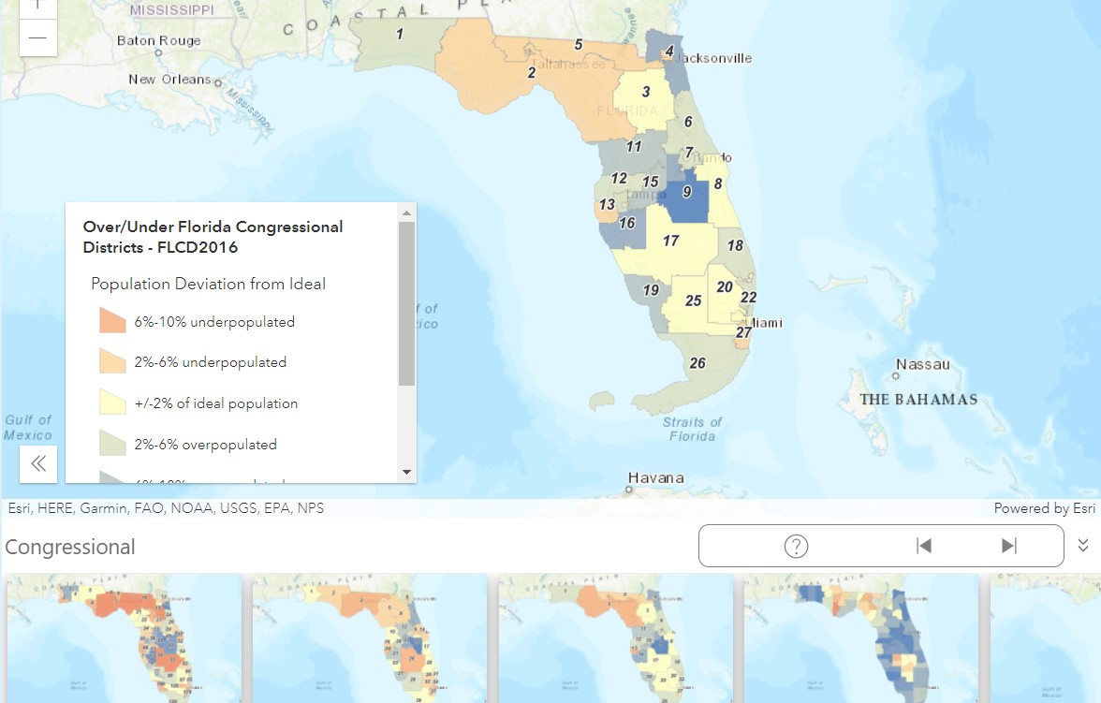Select district 3 on the Florida map

645,92
